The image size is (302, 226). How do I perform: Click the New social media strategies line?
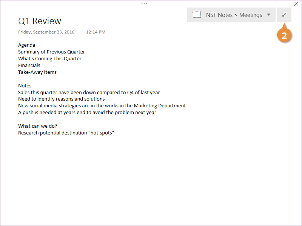(x=102, y=106)
